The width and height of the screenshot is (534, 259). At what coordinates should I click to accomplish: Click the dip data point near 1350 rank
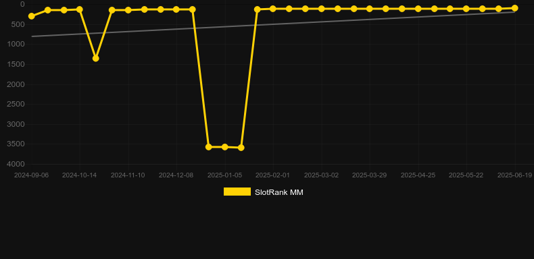[96, 59]
